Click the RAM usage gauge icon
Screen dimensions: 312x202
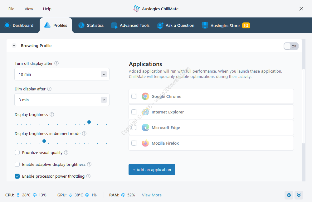123,195
